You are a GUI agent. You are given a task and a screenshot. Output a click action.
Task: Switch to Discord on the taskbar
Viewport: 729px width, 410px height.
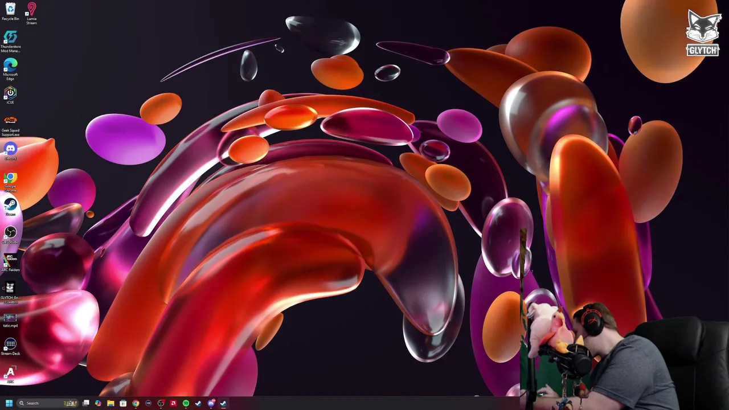211,403
